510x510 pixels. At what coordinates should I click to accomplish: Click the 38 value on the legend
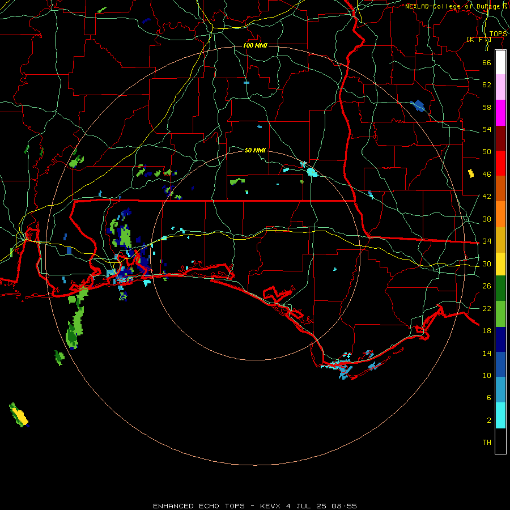pyautogui.click(x=487, y=219)
